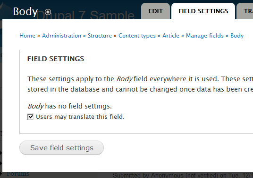
Task: Return to Manage fields via the breadcrumb
Action: (205, 36)
